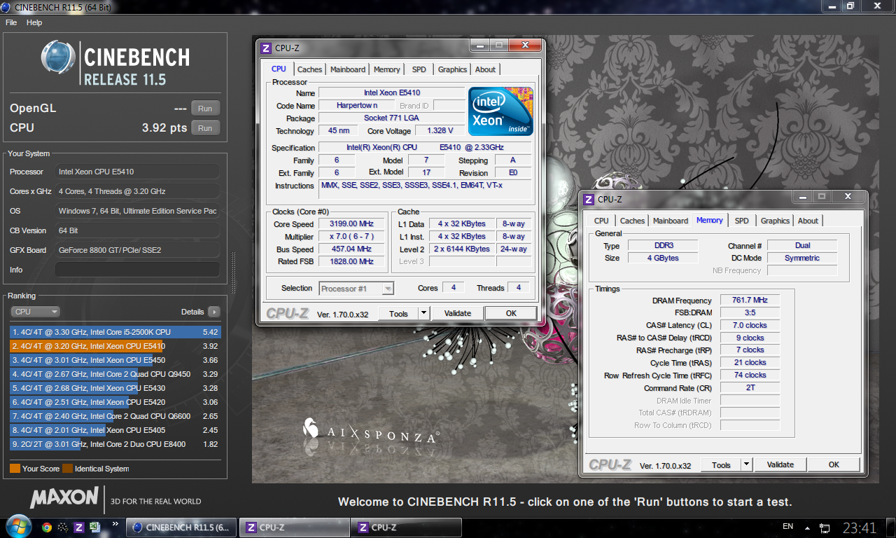Click the Core Speed value 3199.00 MHz
Screen dimensions: 896x538
click(353, 224)
